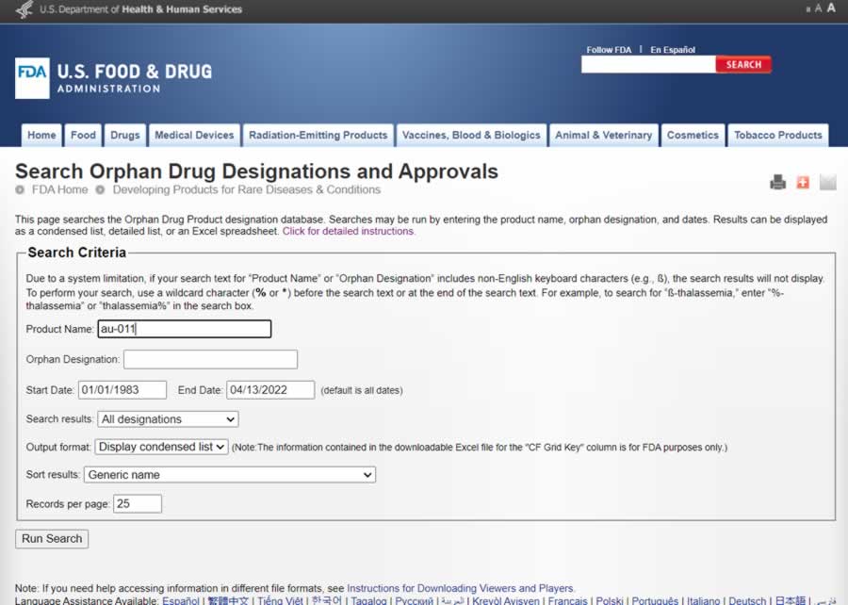The height and width of the screenshot is (605, 848).
Task: Focus the End Date field
Action: [x=270, y=390]
